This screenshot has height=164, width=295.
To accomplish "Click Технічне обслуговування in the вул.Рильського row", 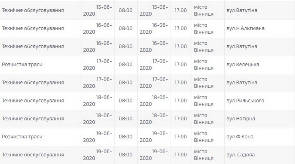I will [33, 101].
